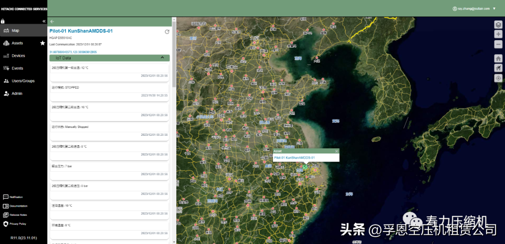Center map on current location

(x=498, y=78)
